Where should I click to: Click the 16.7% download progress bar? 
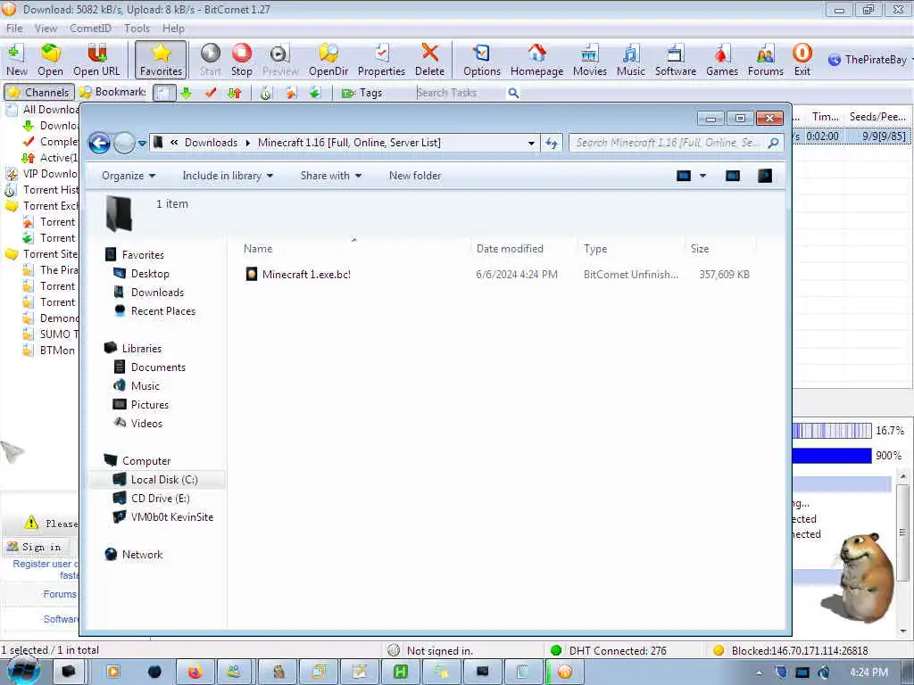click(x=831, y=431)
